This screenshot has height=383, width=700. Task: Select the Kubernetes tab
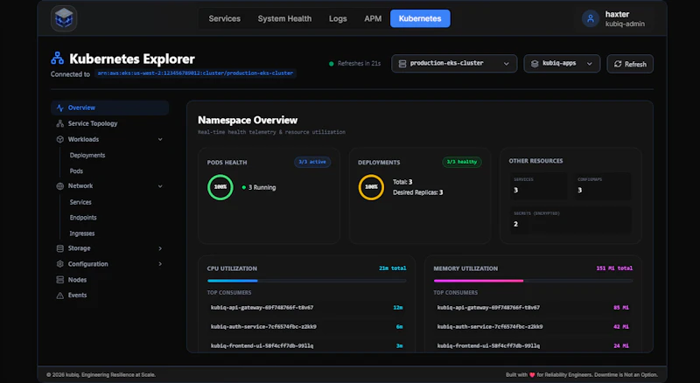pos(420,18)
